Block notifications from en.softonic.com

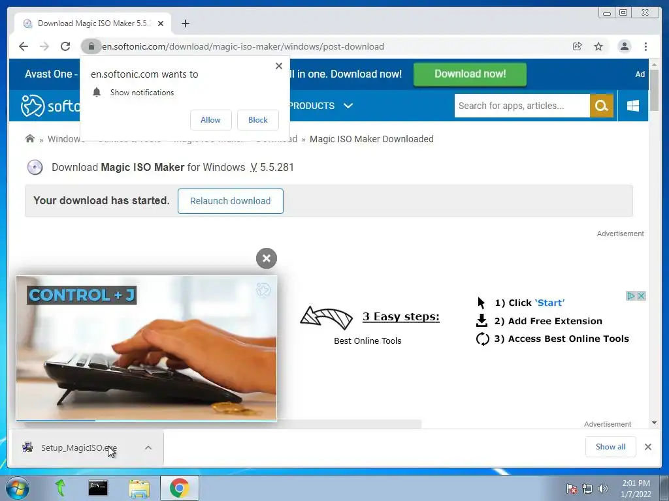click(x=257, y=120)
